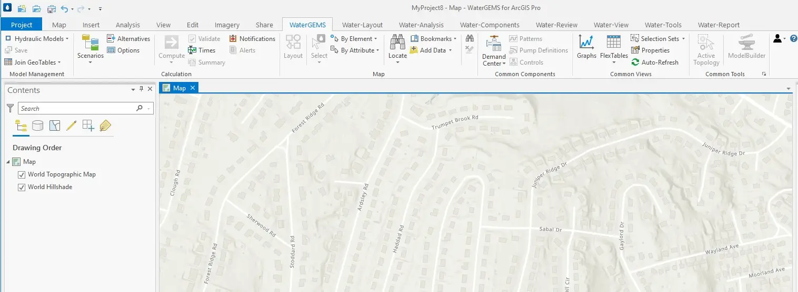Customize Quick Access Toolbar dropdown
This screenshot has height=292, width=798.
click(100, 9)
